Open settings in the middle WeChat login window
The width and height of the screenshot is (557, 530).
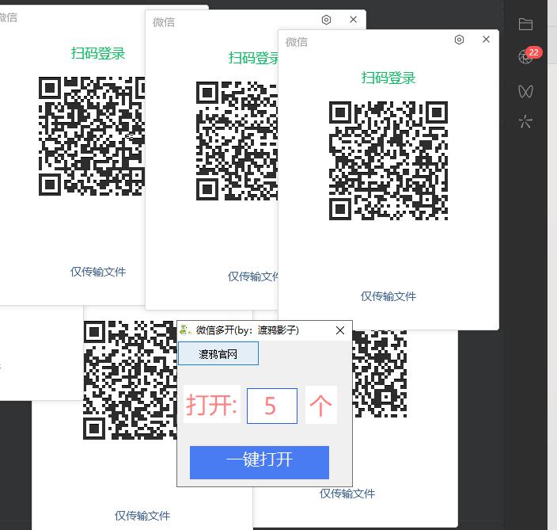(326, 20)
